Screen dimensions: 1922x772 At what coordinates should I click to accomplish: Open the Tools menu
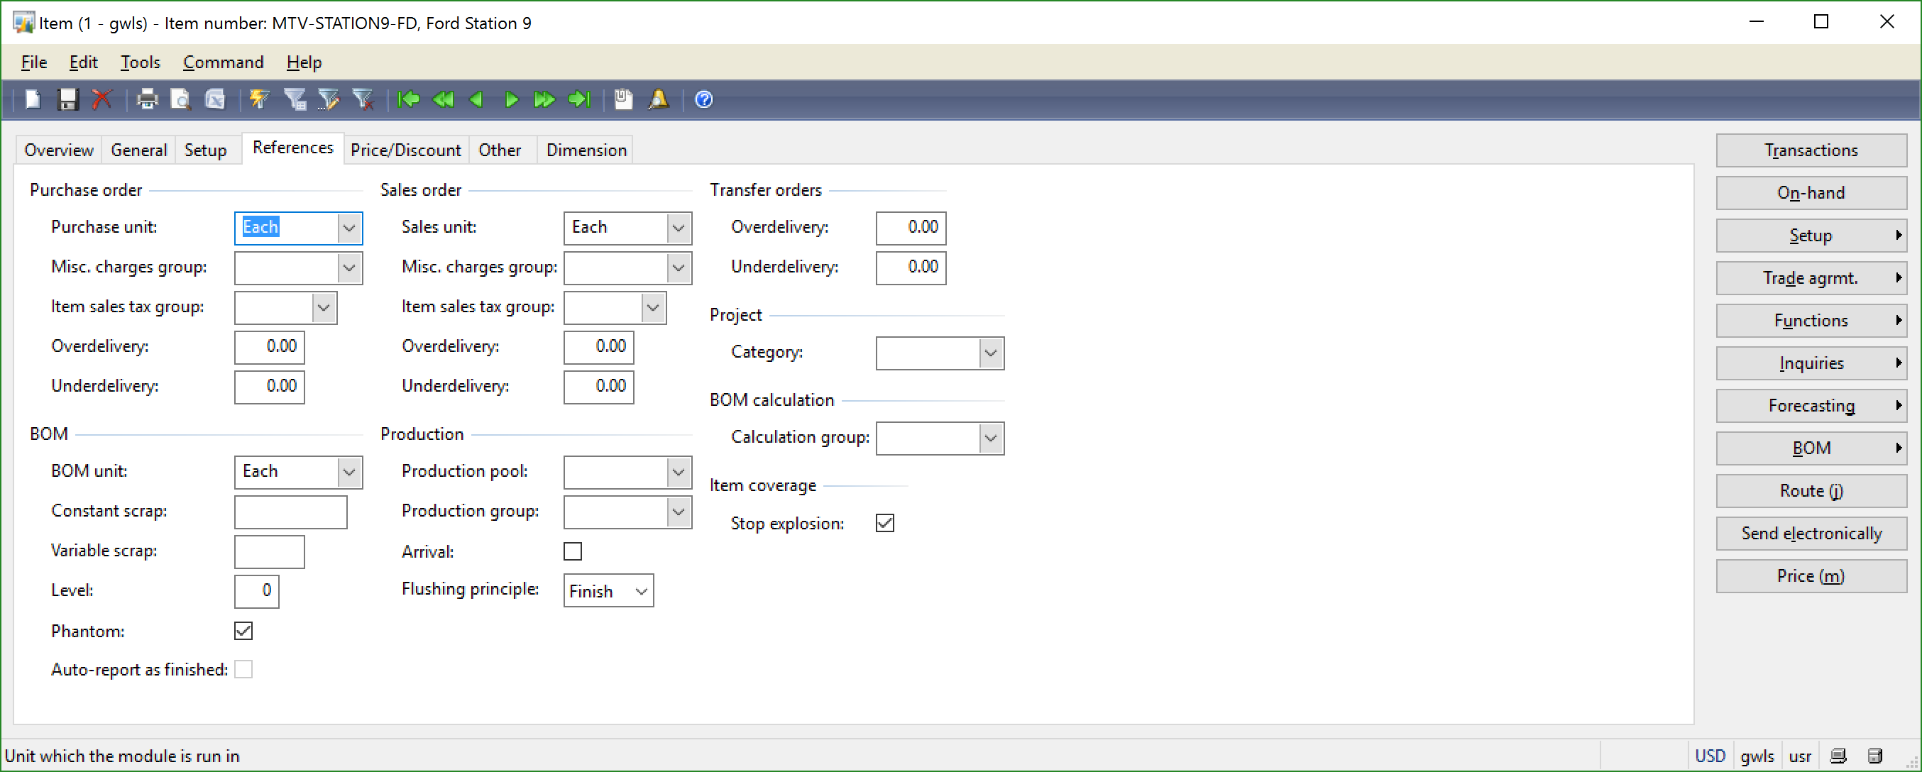141,62
